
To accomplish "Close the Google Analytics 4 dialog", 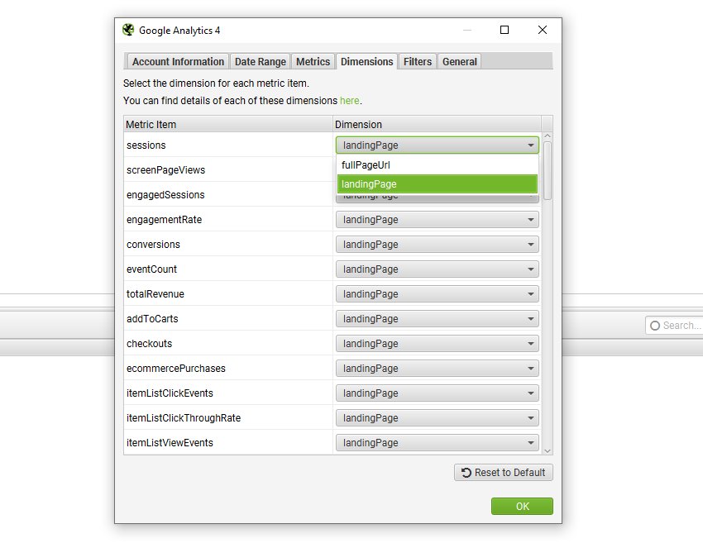I will 543,30.
